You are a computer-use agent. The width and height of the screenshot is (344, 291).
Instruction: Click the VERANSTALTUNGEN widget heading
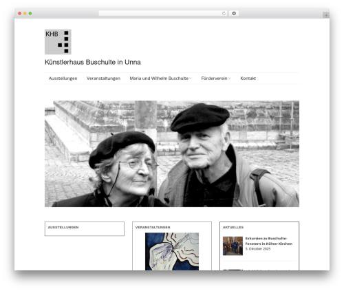[x=153, y=227]
